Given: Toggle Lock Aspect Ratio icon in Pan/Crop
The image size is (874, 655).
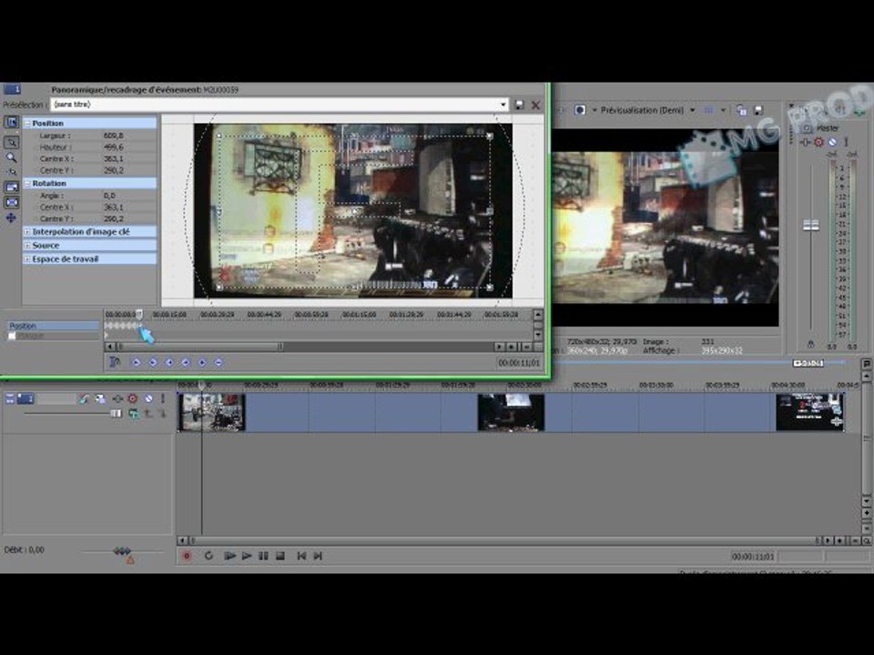Looking at the screenshot, I should (11, 186).
